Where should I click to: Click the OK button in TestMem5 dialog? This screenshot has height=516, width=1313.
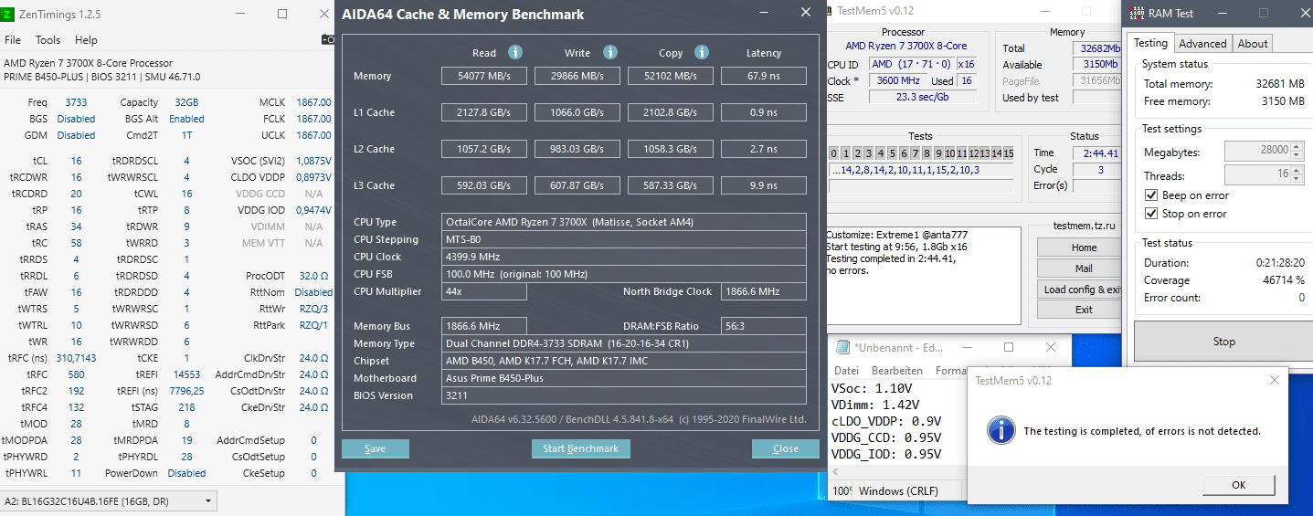click(1238, 485)
